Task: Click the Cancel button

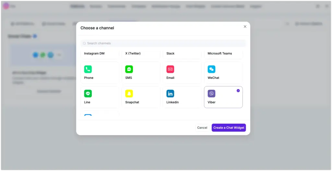Action: 202,128
